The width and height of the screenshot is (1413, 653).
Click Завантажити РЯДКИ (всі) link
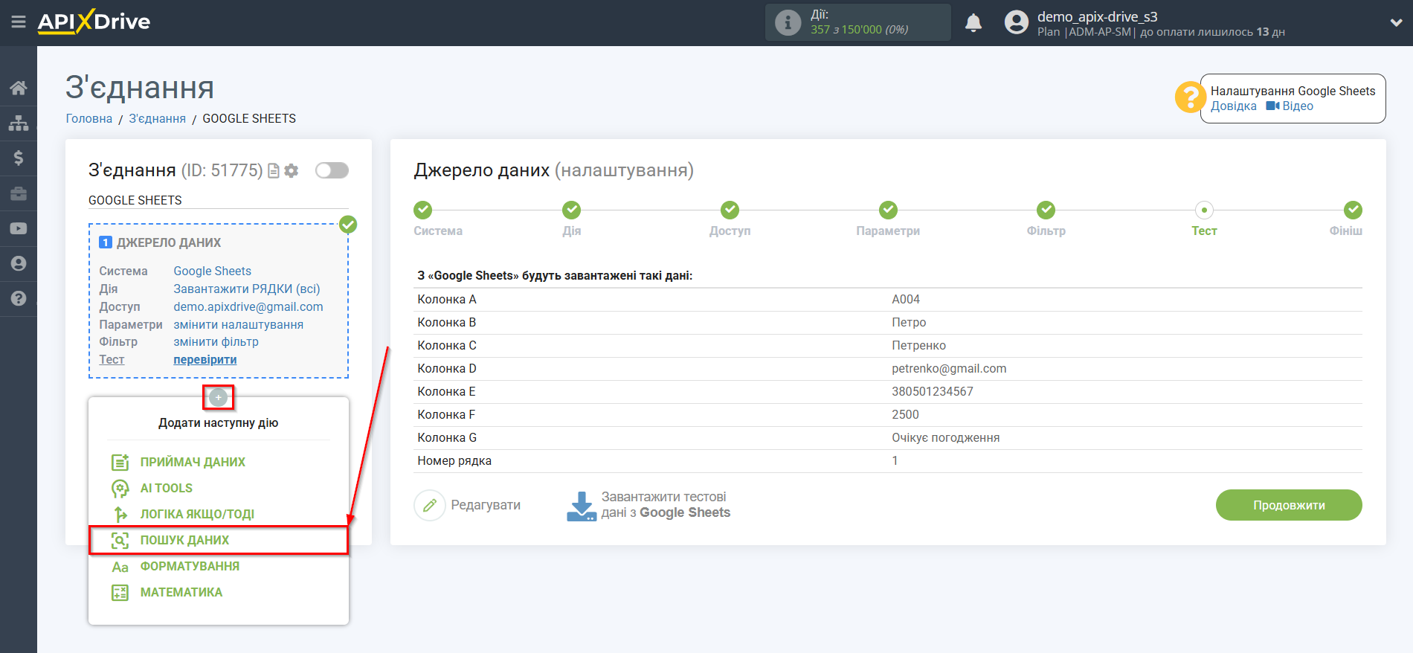pyautogui.click(x=247, y=289)
